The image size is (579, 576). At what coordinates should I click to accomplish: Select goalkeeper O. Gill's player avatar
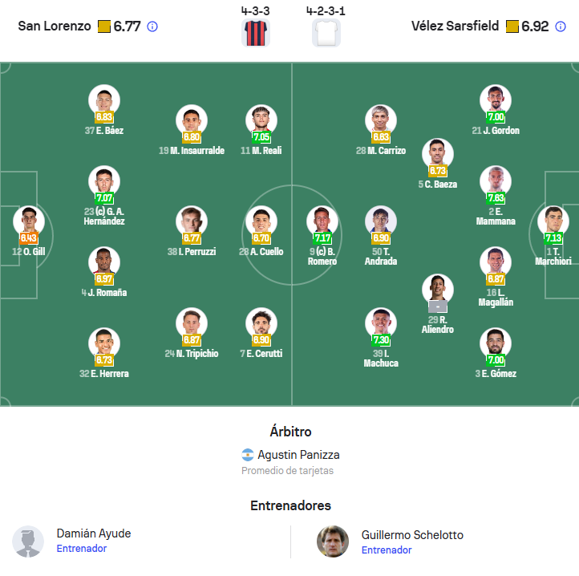(x=29, y=221)
